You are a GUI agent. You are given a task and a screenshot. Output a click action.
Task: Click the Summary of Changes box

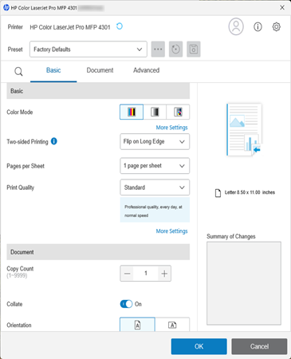pos(244,283)
